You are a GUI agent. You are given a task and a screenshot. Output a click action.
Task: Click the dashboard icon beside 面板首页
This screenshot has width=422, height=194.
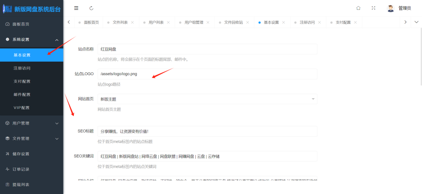[7, 24]
